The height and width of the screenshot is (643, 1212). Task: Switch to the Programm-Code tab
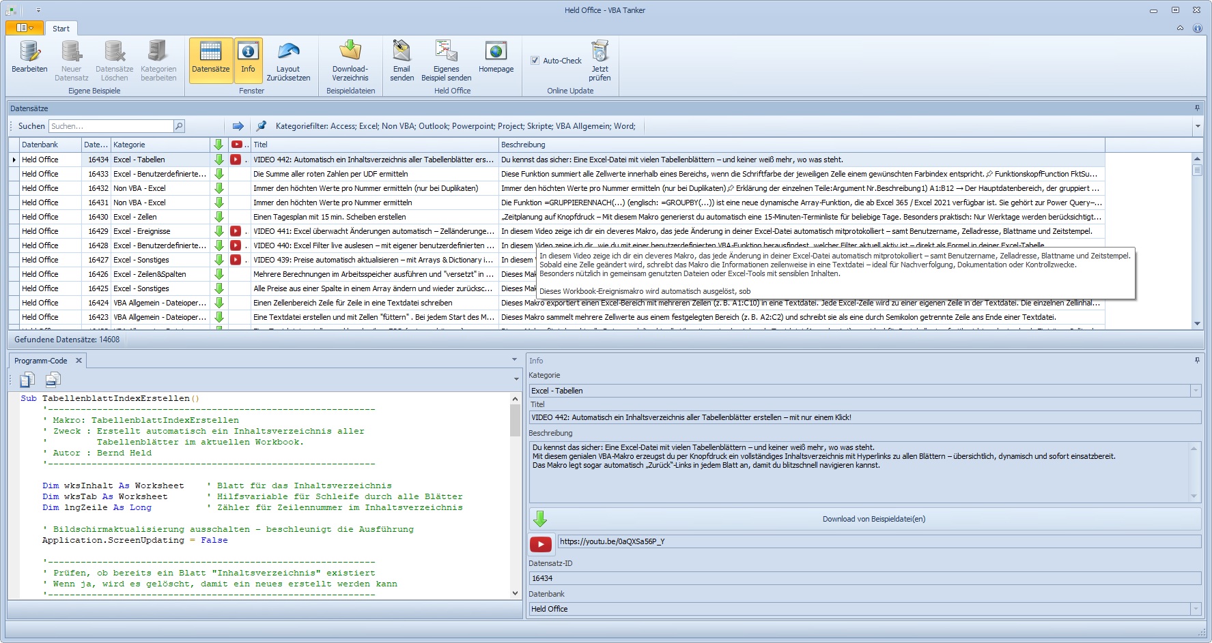click(x=40, y=361)
